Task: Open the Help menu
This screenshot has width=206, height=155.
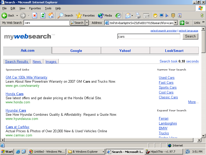Action: [x=58, y=8]
